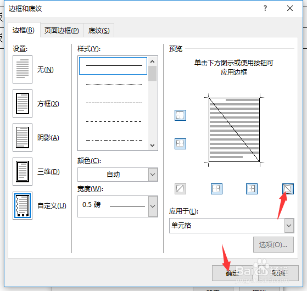Toggle the top border button in preview
Screen dimensions: 307x291
pyautogui.click(x=180, y=115)
